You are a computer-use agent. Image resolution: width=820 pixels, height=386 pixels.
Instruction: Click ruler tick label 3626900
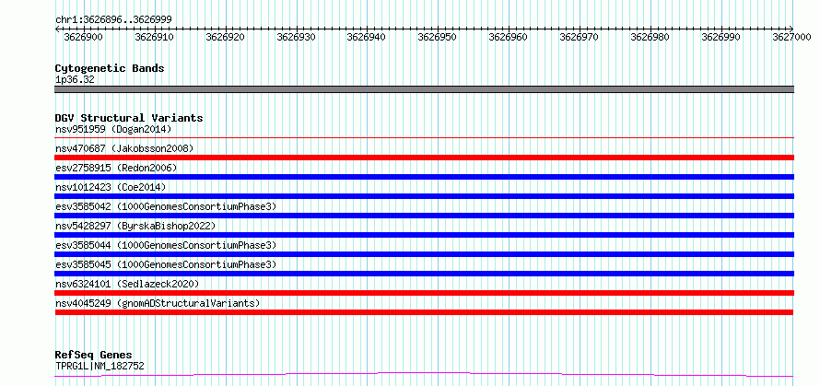pyautogui.click(x=83, y=37)
